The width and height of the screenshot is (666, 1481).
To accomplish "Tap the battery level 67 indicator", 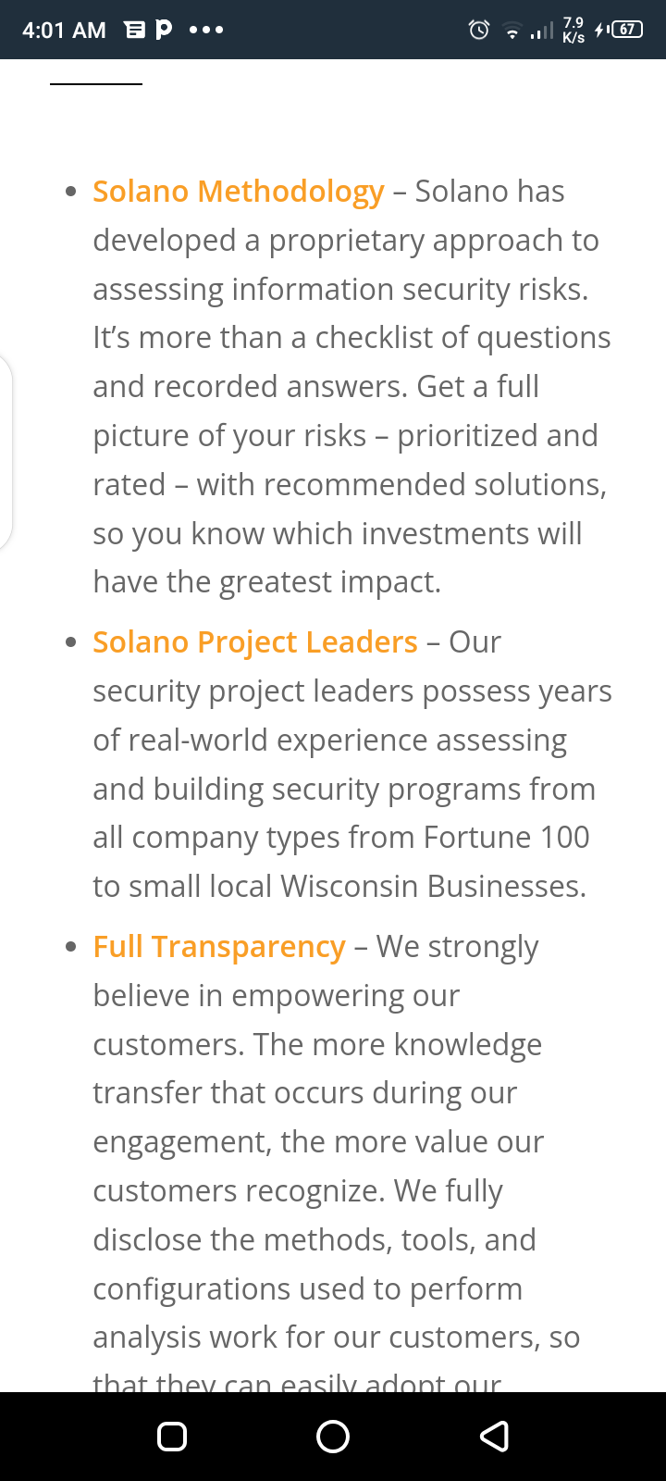I will (x=628, y=30).
